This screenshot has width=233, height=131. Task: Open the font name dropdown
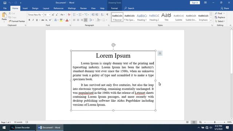pos(42,15)
